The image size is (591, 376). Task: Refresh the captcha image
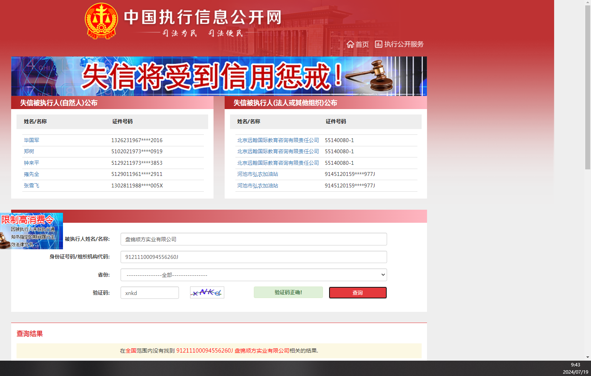tap(207, 293)
